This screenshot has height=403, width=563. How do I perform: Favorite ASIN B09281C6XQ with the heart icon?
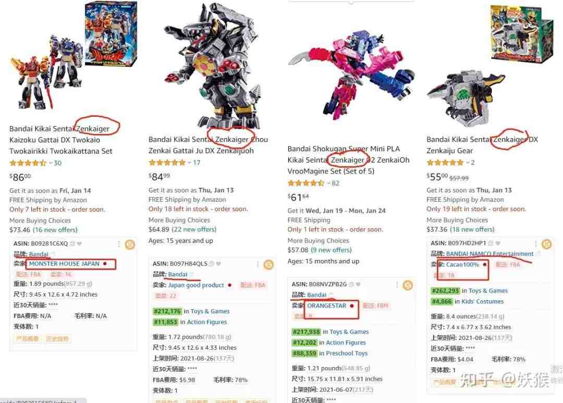tap(79, 243)
